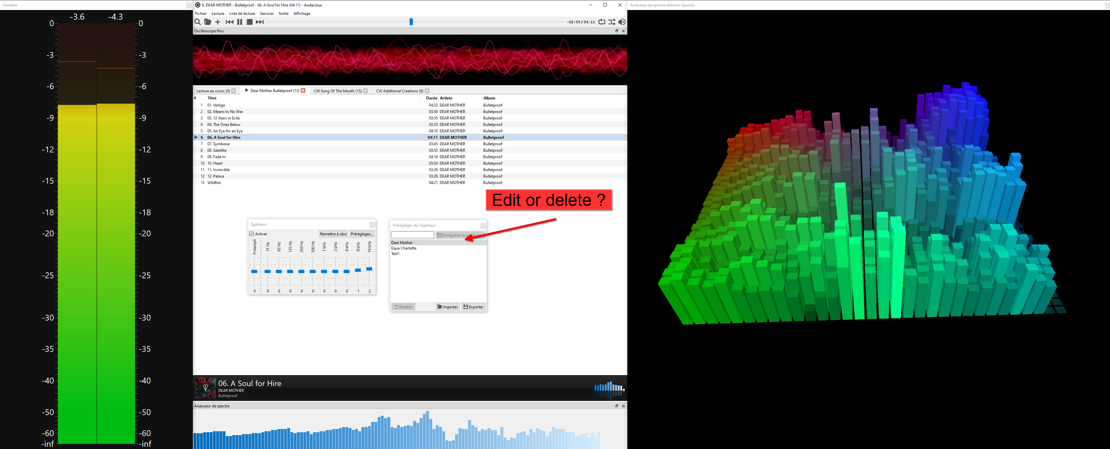Sort playlist by Durée column header

429,98
